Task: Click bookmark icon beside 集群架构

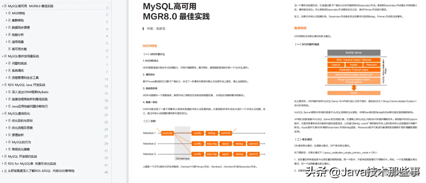Action: click(10, 21)
